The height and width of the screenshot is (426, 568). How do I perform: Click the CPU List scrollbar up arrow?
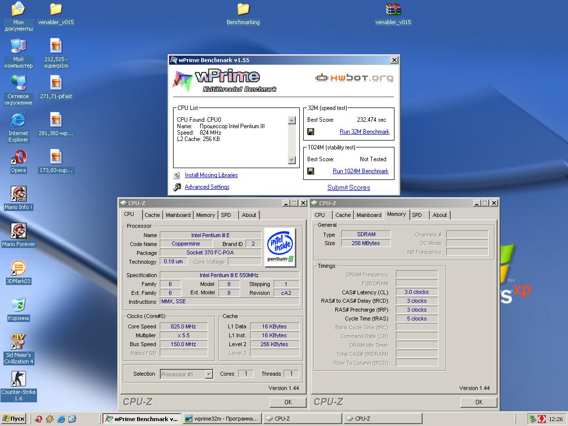(291, 120)
